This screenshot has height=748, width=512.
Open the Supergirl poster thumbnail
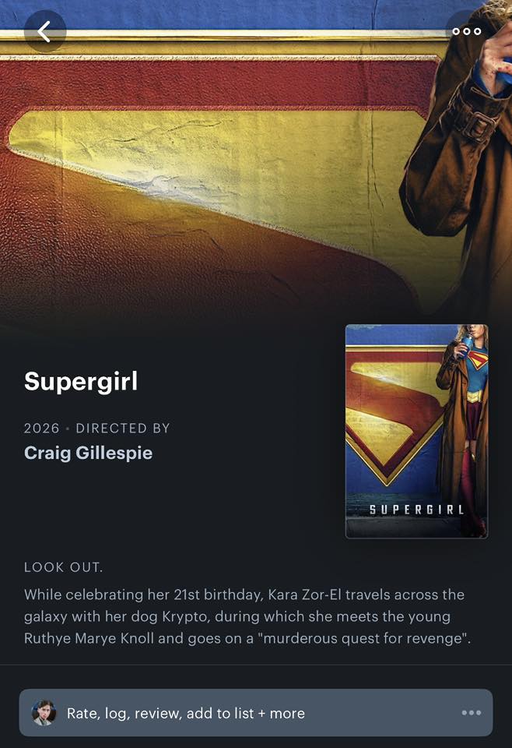tap(416, 431)
